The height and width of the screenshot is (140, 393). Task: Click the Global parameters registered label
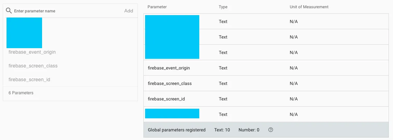point(177,130)
